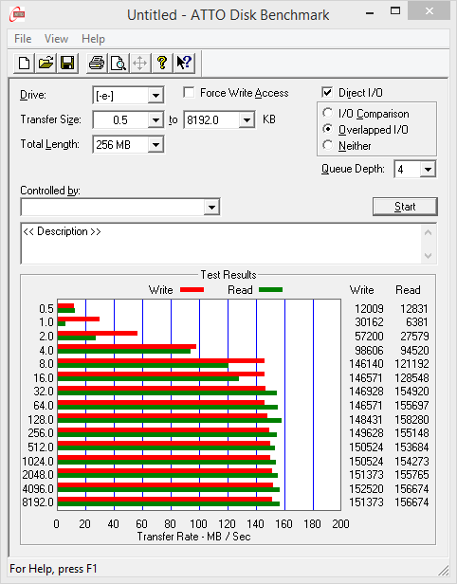Open the Queue Depth dropdown
The image size is (457, 584).
click(428, 170)
